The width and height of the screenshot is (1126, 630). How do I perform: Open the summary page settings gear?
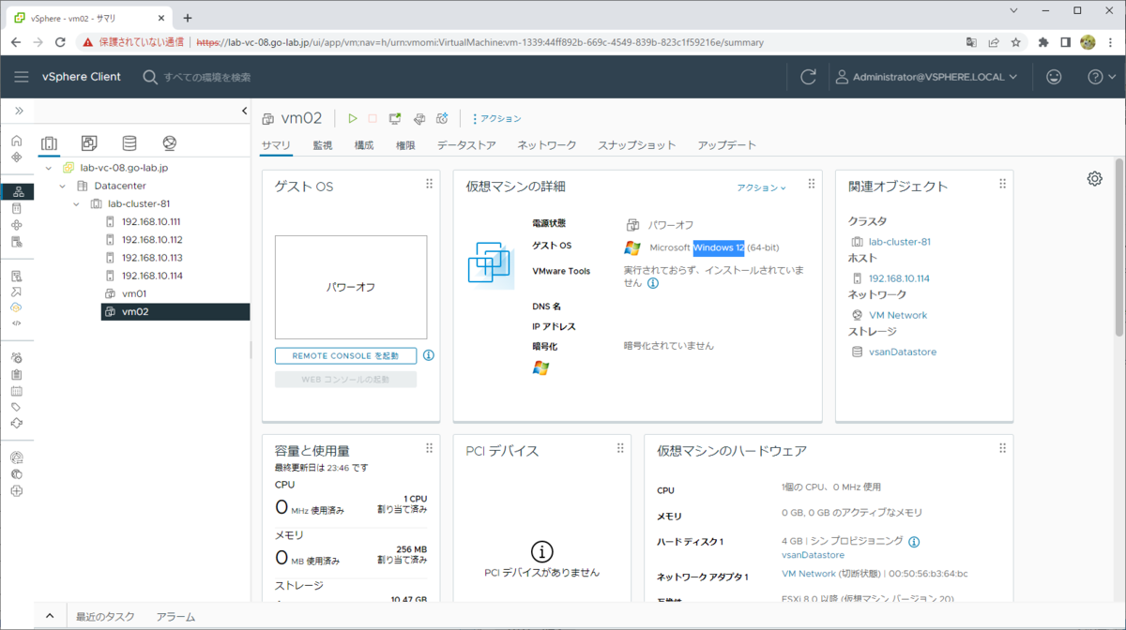click(1095, 178)
